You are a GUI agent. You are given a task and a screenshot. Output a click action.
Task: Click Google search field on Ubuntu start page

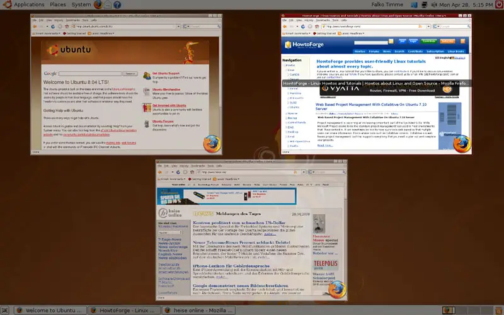(x=90, y=74)
